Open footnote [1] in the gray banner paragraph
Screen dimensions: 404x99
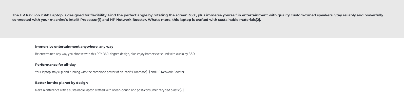100,20
